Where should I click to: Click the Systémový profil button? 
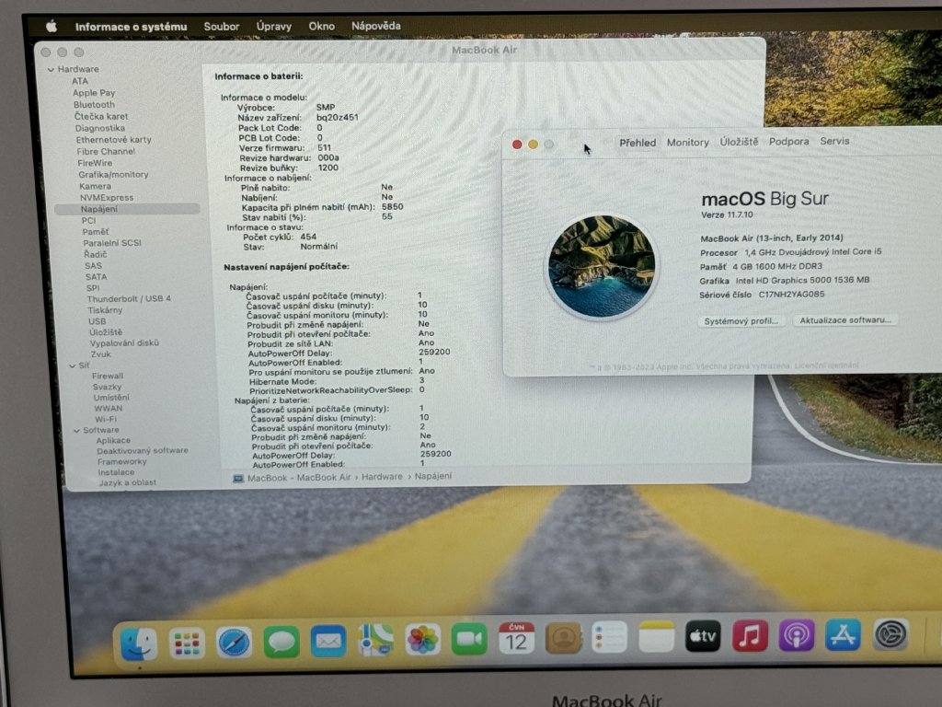click(741, 321)
